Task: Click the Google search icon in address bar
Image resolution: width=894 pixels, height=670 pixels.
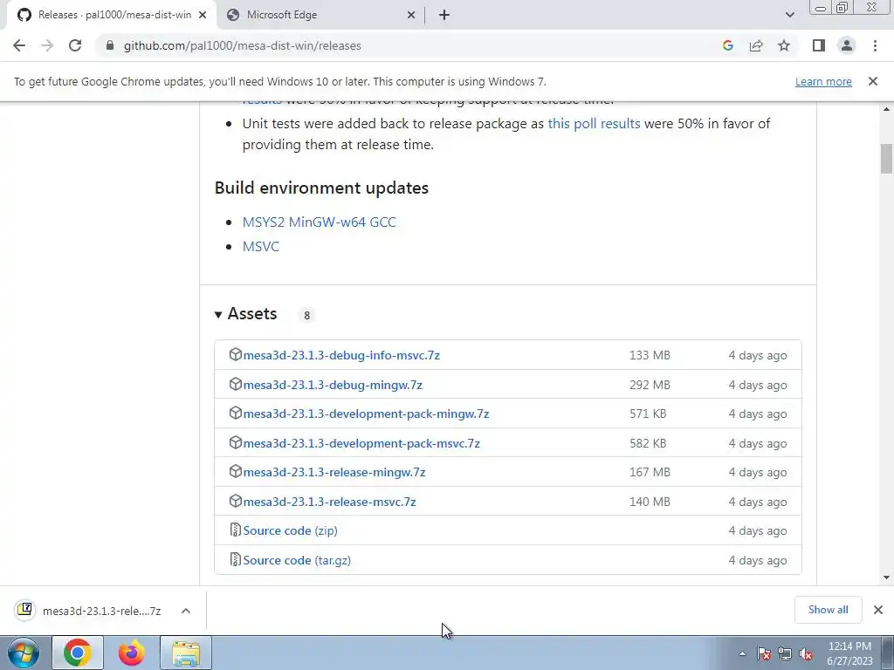Action: [x=727, y=45]
